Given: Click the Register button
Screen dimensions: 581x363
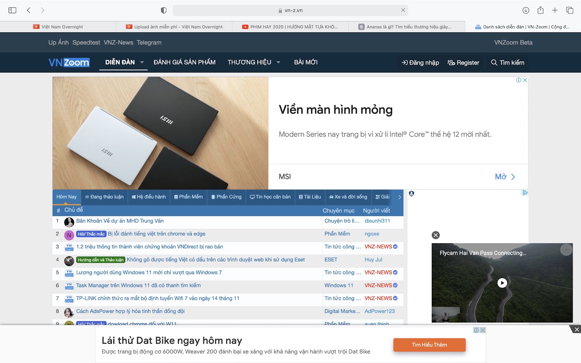Looking at the screenshot, I should (463, 63).
